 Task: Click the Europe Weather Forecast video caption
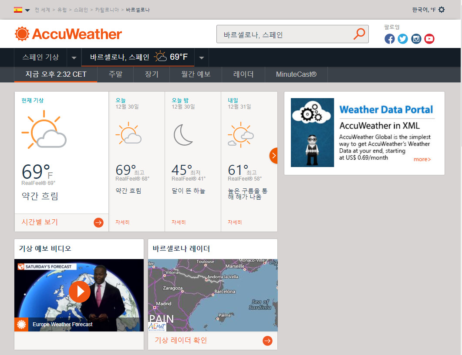[x=62, y=324]
